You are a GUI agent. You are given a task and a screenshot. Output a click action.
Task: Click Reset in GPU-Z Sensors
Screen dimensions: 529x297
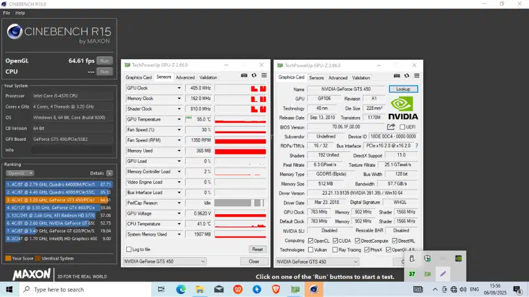258,250
